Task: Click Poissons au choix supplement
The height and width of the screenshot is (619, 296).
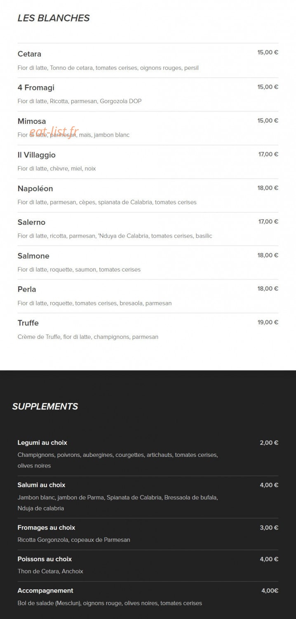Action: (x=45, y=559)
